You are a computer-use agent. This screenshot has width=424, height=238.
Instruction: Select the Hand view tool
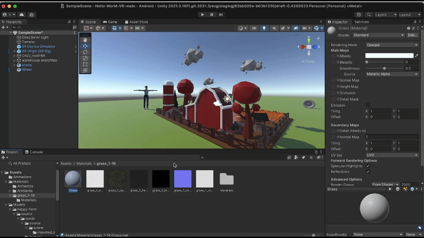[85, 40]
